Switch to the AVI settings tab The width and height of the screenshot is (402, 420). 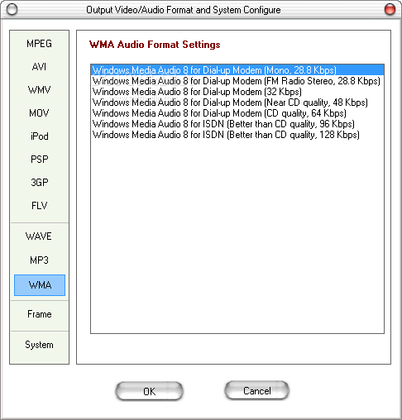click(x=39, y=67)
